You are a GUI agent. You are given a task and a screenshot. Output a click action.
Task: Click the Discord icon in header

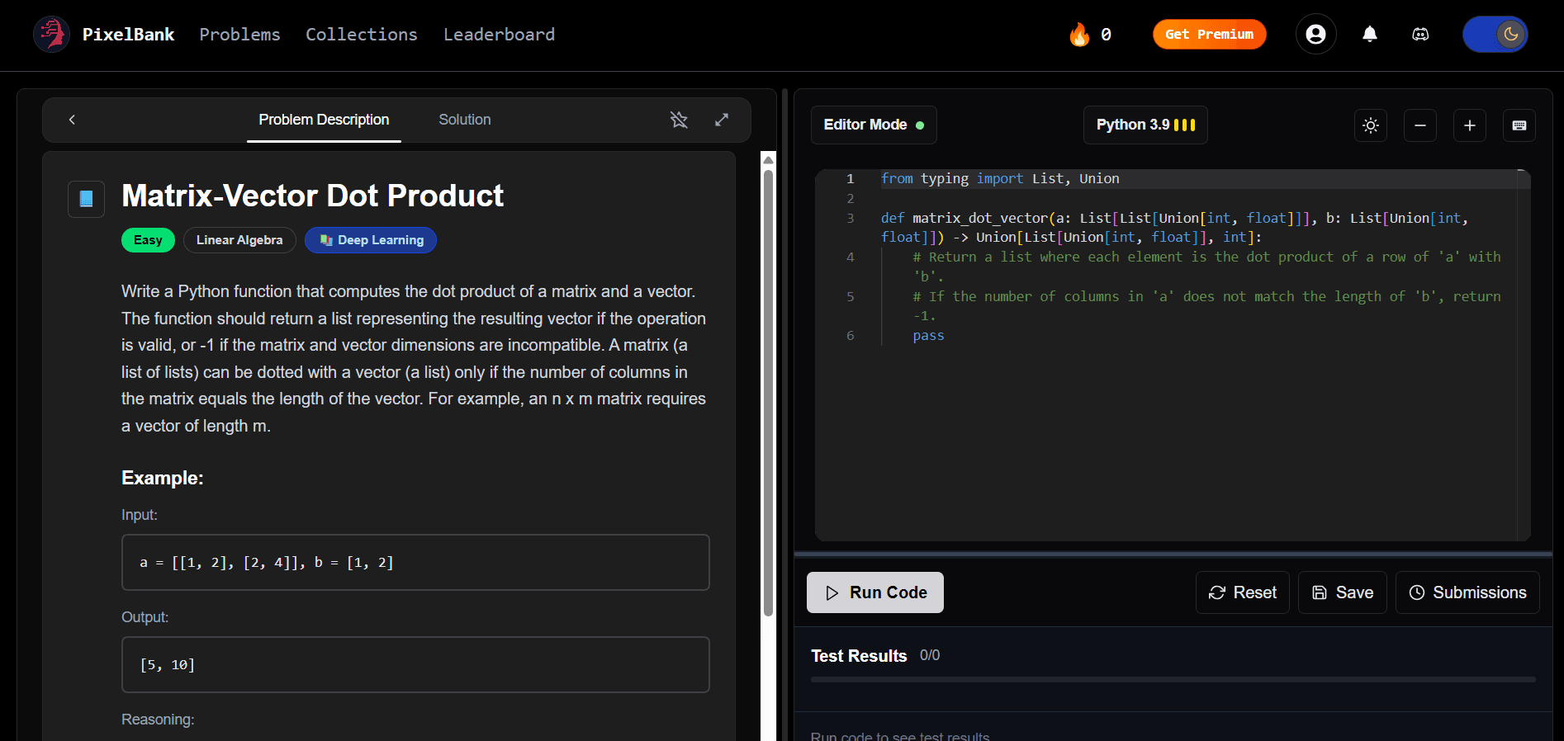pos(1420,35)
